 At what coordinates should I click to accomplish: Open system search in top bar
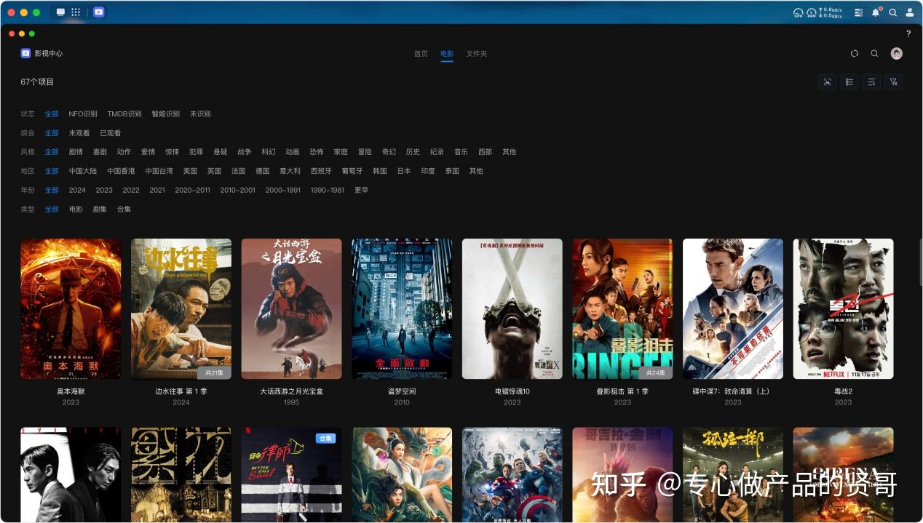point(892,12)
